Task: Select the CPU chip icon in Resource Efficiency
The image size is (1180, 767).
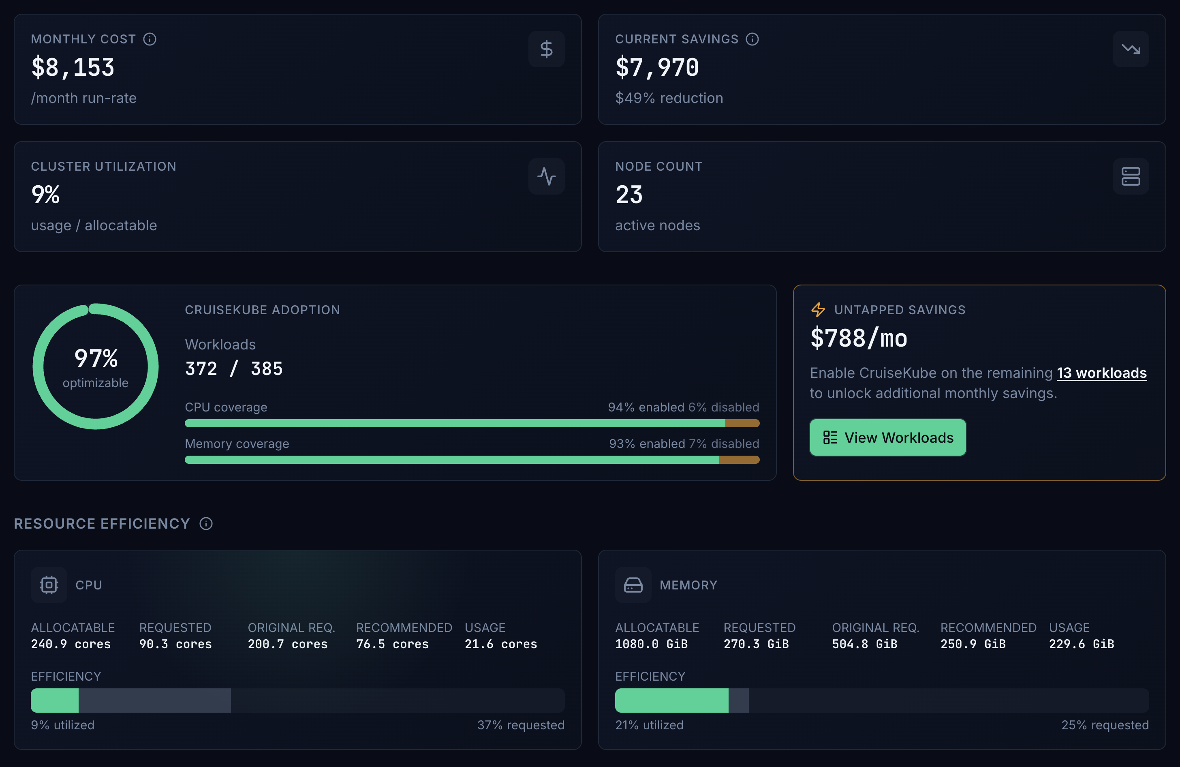Action: click(49, 585)
